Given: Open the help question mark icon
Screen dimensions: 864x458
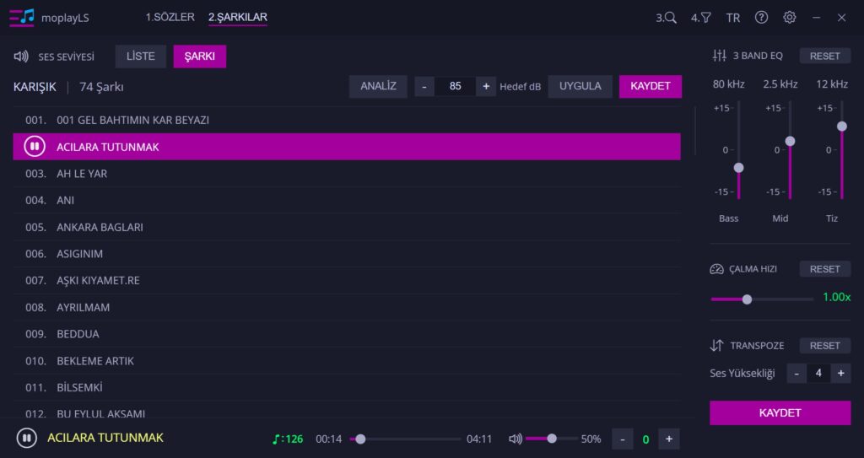Looking at the screenshot, I should point(761,18).
